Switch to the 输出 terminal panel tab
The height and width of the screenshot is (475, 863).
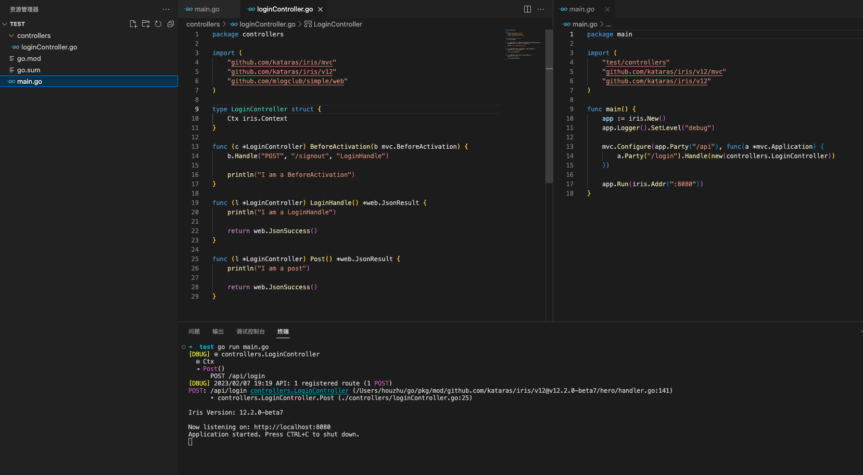[218, 331]
